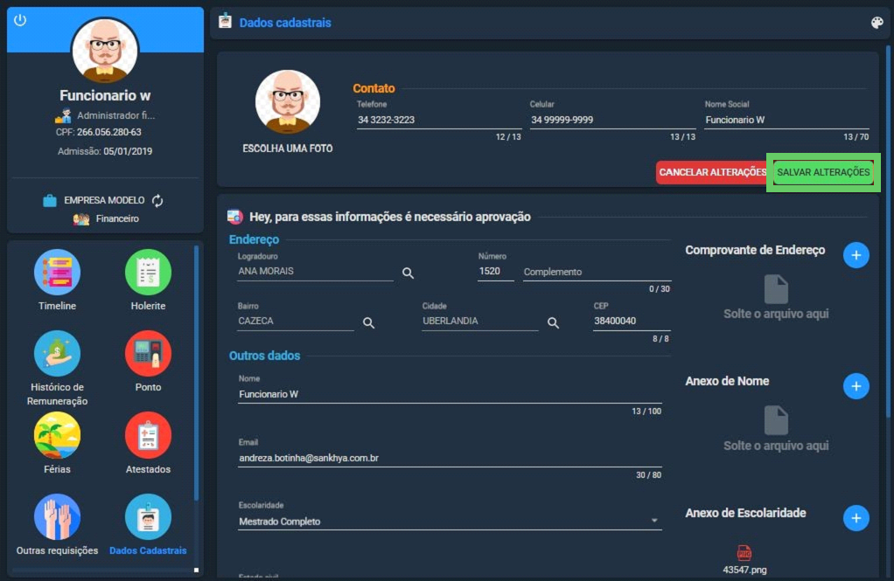Click CANCELAR ALTERAÇÕES button
This screenshot has width=894, height=581.
pyautogui.click(x=713, y=172)
